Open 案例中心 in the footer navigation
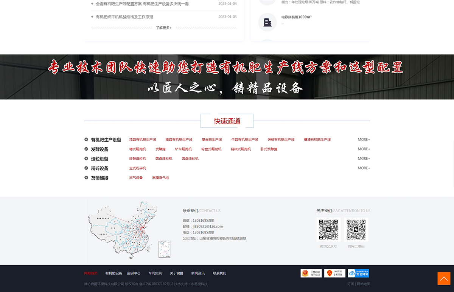Screen dimensions: 454x292 (134, 273)
